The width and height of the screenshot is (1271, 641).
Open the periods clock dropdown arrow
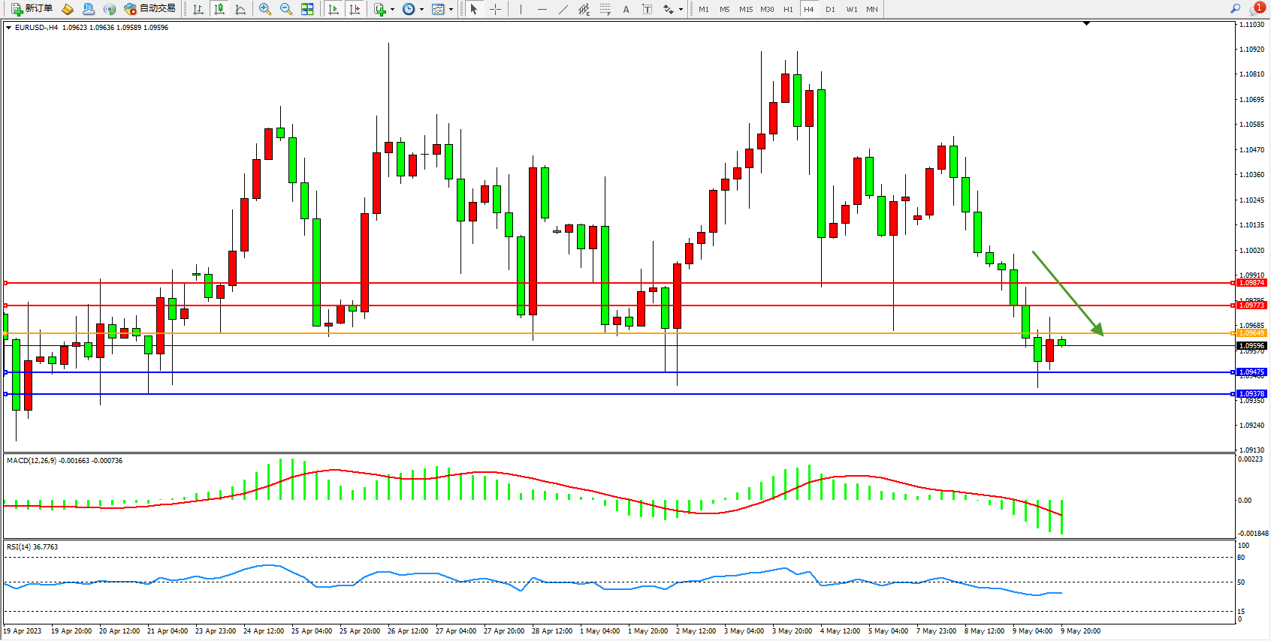(421, 10)
